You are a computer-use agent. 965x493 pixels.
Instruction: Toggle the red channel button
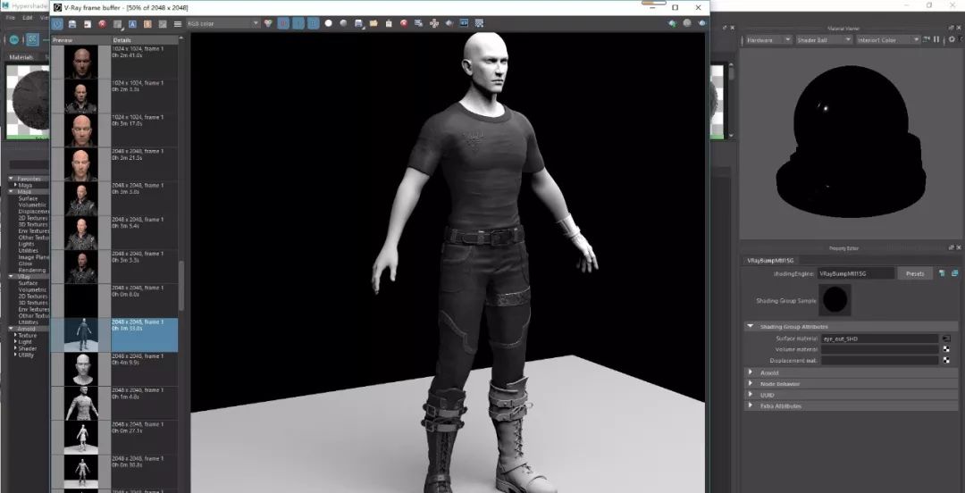(x=283, y=23)
